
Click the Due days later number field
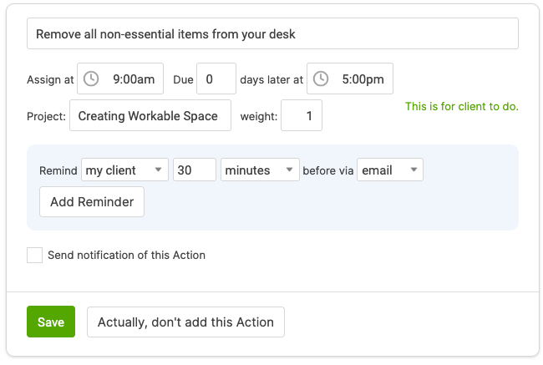pyautogui.click(x=216, y=79)
